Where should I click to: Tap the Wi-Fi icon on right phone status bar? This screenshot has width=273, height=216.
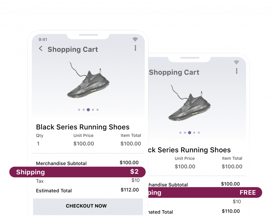click(x=236, y=62)
